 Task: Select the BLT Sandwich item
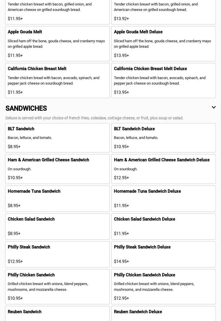pos(57,138)
